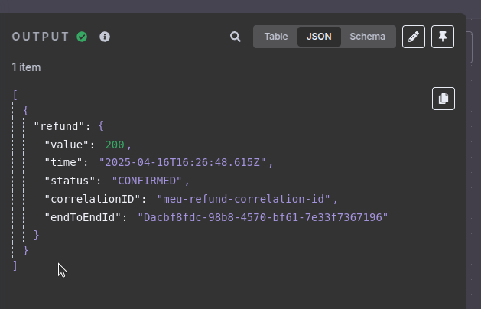
Task: Copy JSON with the clipboard icon
Action: pos(443,99)
